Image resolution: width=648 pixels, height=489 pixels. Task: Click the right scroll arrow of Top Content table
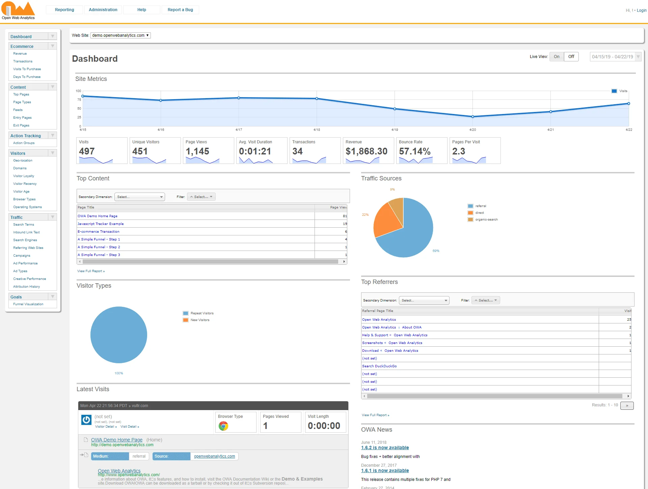[x=344, y=262]
